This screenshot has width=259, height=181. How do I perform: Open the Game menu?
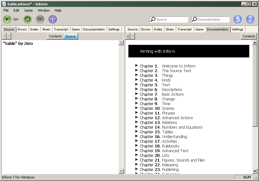tap(29, 10)
